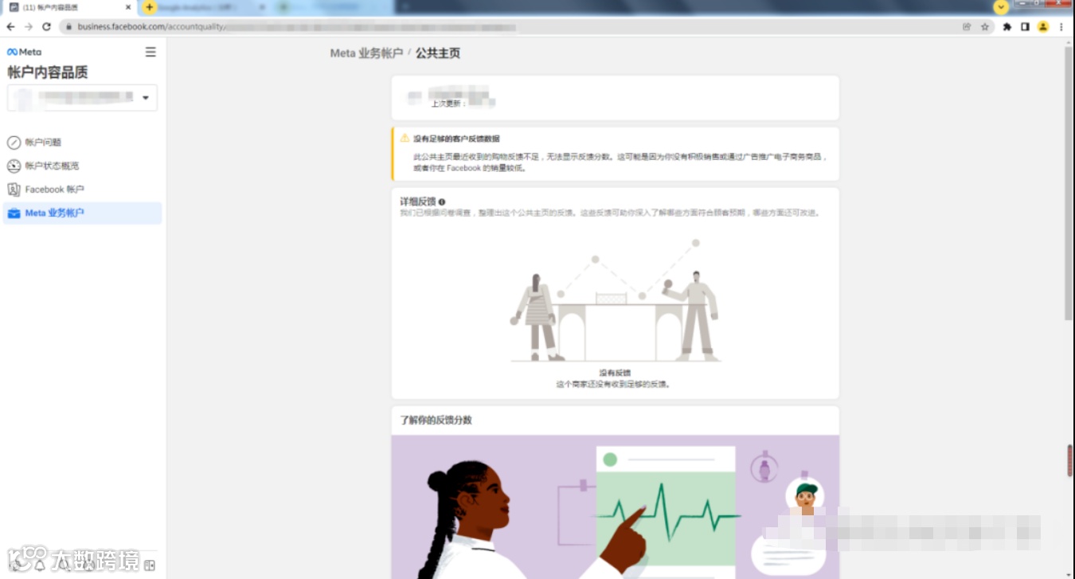Click the feedback score illustration banner
Image resolution: width=1075 pixels, height=579 pixels.
(x=615, y=507)
